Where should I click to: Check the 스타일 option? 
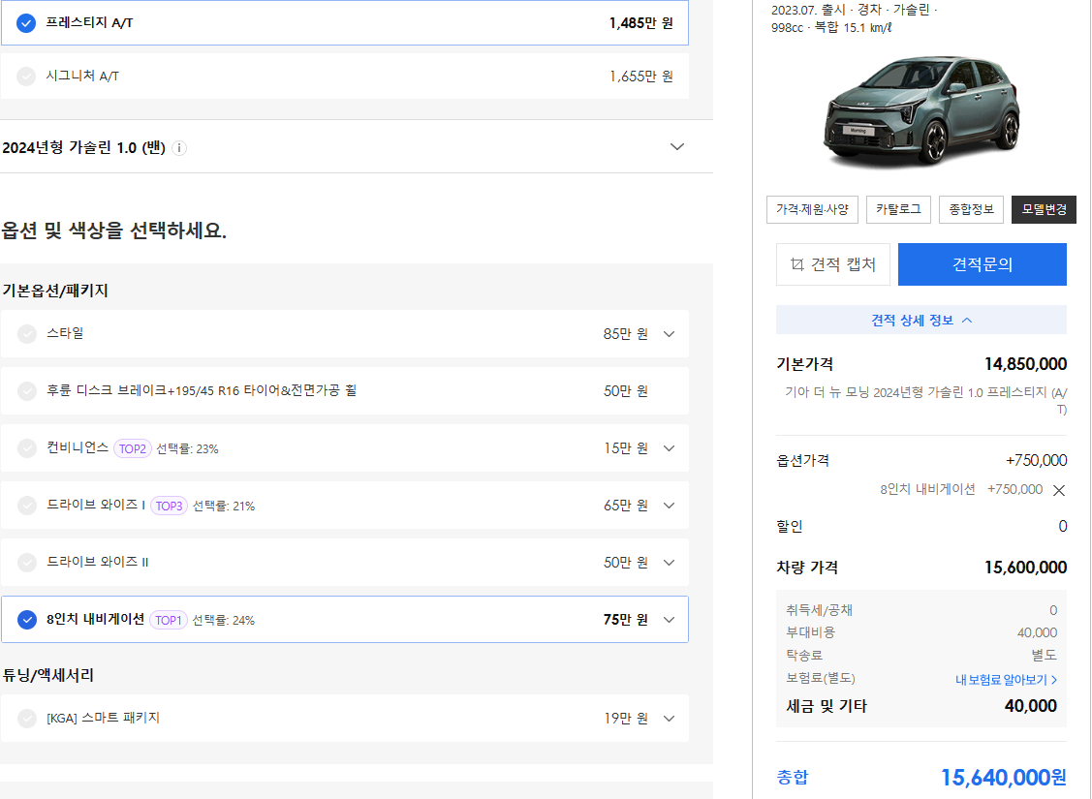point(26,334)
